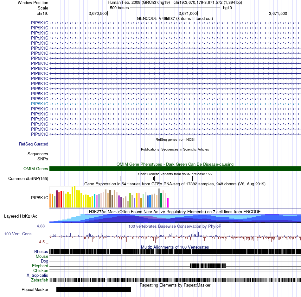The width and height of the screenshot is (301, 297).
Task: Select the Mouse alignment label
Action: point(42,257)
